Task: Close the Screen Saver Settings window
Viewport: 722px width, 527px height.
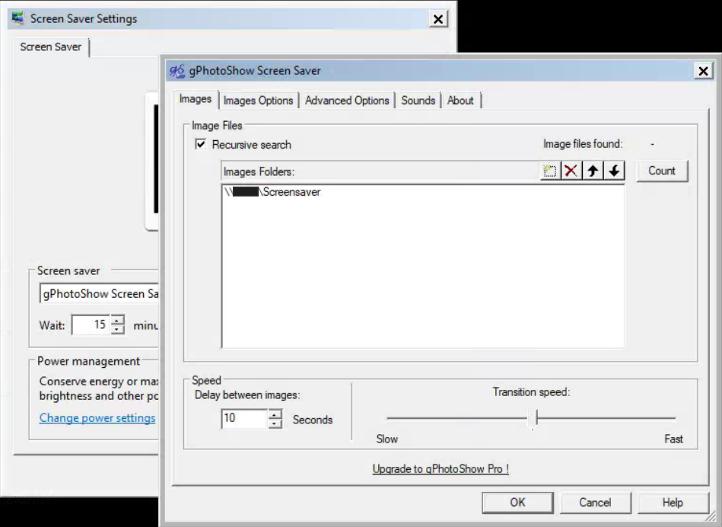Action: [x=438, y=19]
